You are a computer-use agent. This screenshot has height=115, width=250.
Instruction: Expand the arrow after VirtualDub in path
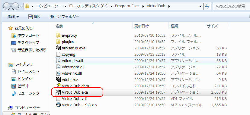pos(169,7)
